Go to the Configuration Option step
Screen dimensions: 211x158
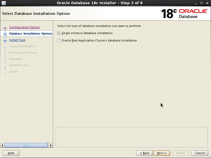[x=25, y=27]
